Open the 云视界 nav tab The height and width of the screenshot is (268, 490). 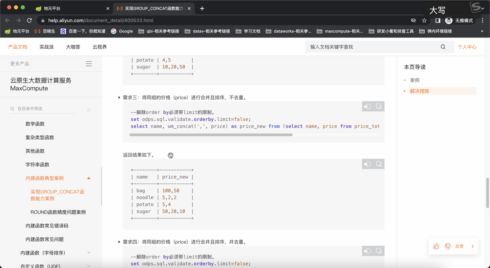click(x=99, y=47)
